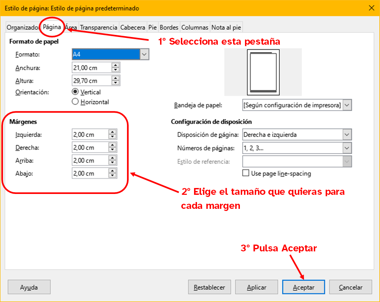Decrease the Altura height spinner value
The image size is (380, 302).
tap(115, 83)
